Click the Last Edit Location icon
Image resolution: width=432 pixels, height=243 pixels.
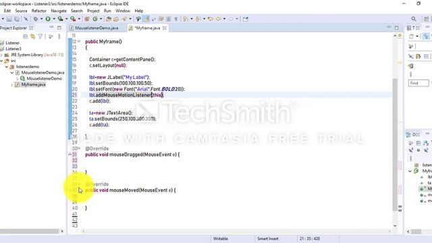coord(210,19)
